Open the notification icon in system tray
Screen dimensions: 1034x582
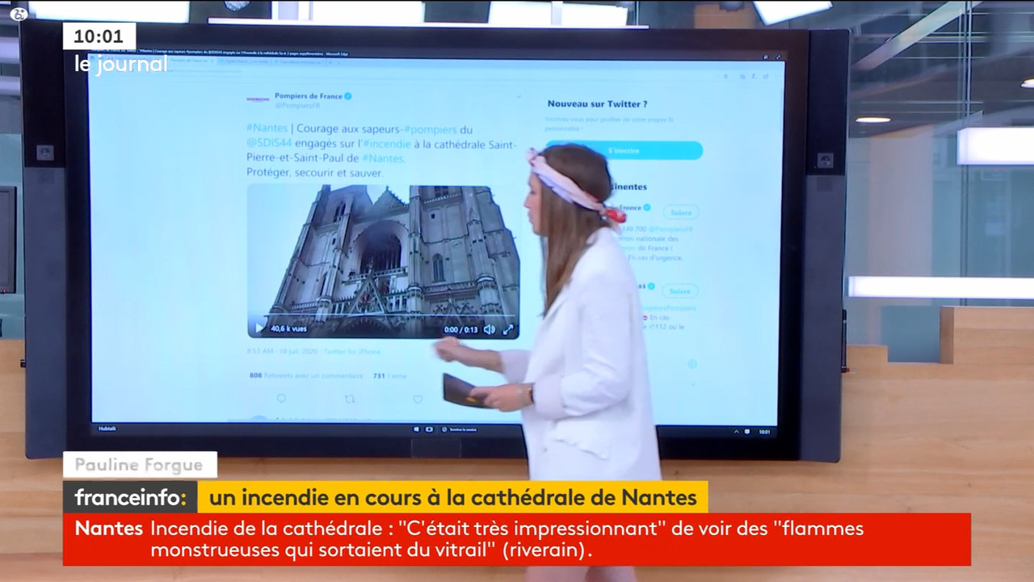[x=749, y=432]
